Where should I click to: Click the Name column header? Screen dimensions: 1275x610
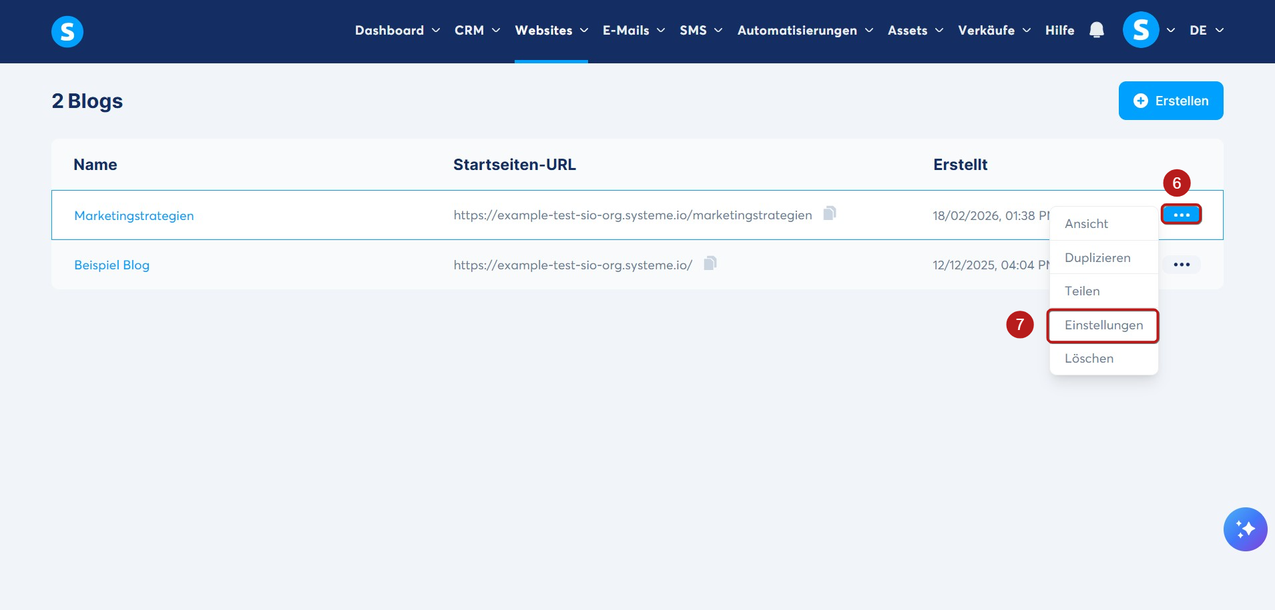point(95,165)
